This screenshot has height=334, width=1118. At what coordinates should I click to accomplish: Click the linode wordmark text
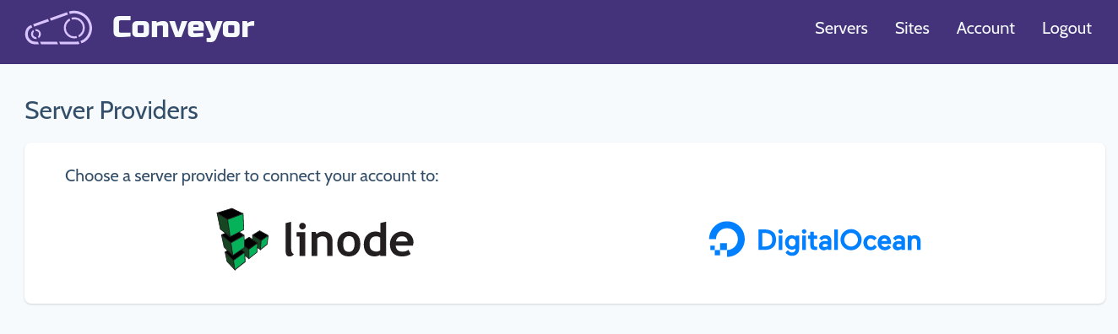pyautogui.click(x=349, y=240)
